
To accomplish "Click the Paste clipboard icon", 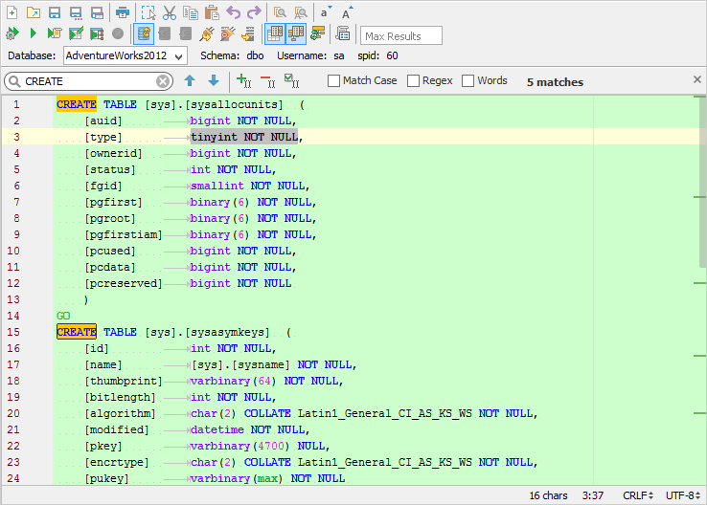I will click(x=212, y=12).
